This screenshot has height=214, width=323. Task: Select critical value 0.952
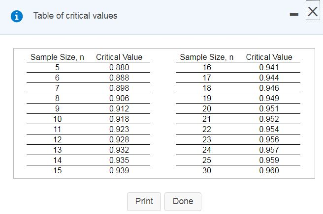[x=269, y=119]
